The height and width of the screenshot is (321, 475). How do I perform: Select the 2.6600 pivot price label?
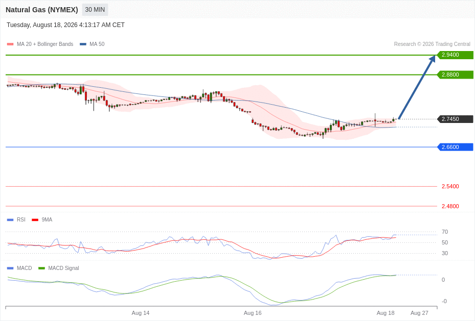pos(455,147)
